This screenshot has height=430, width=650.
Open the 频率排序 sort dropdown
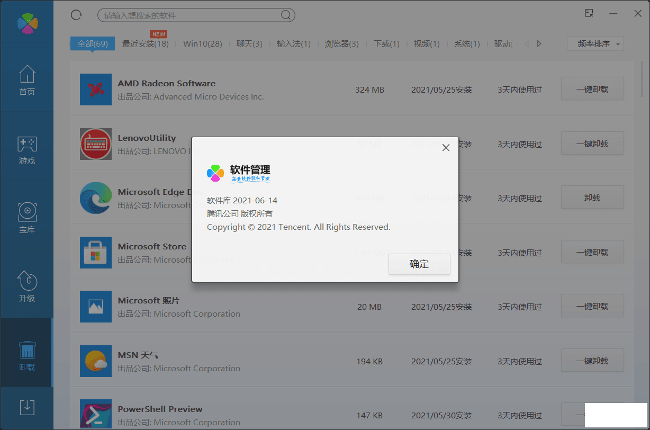[595, 44]
